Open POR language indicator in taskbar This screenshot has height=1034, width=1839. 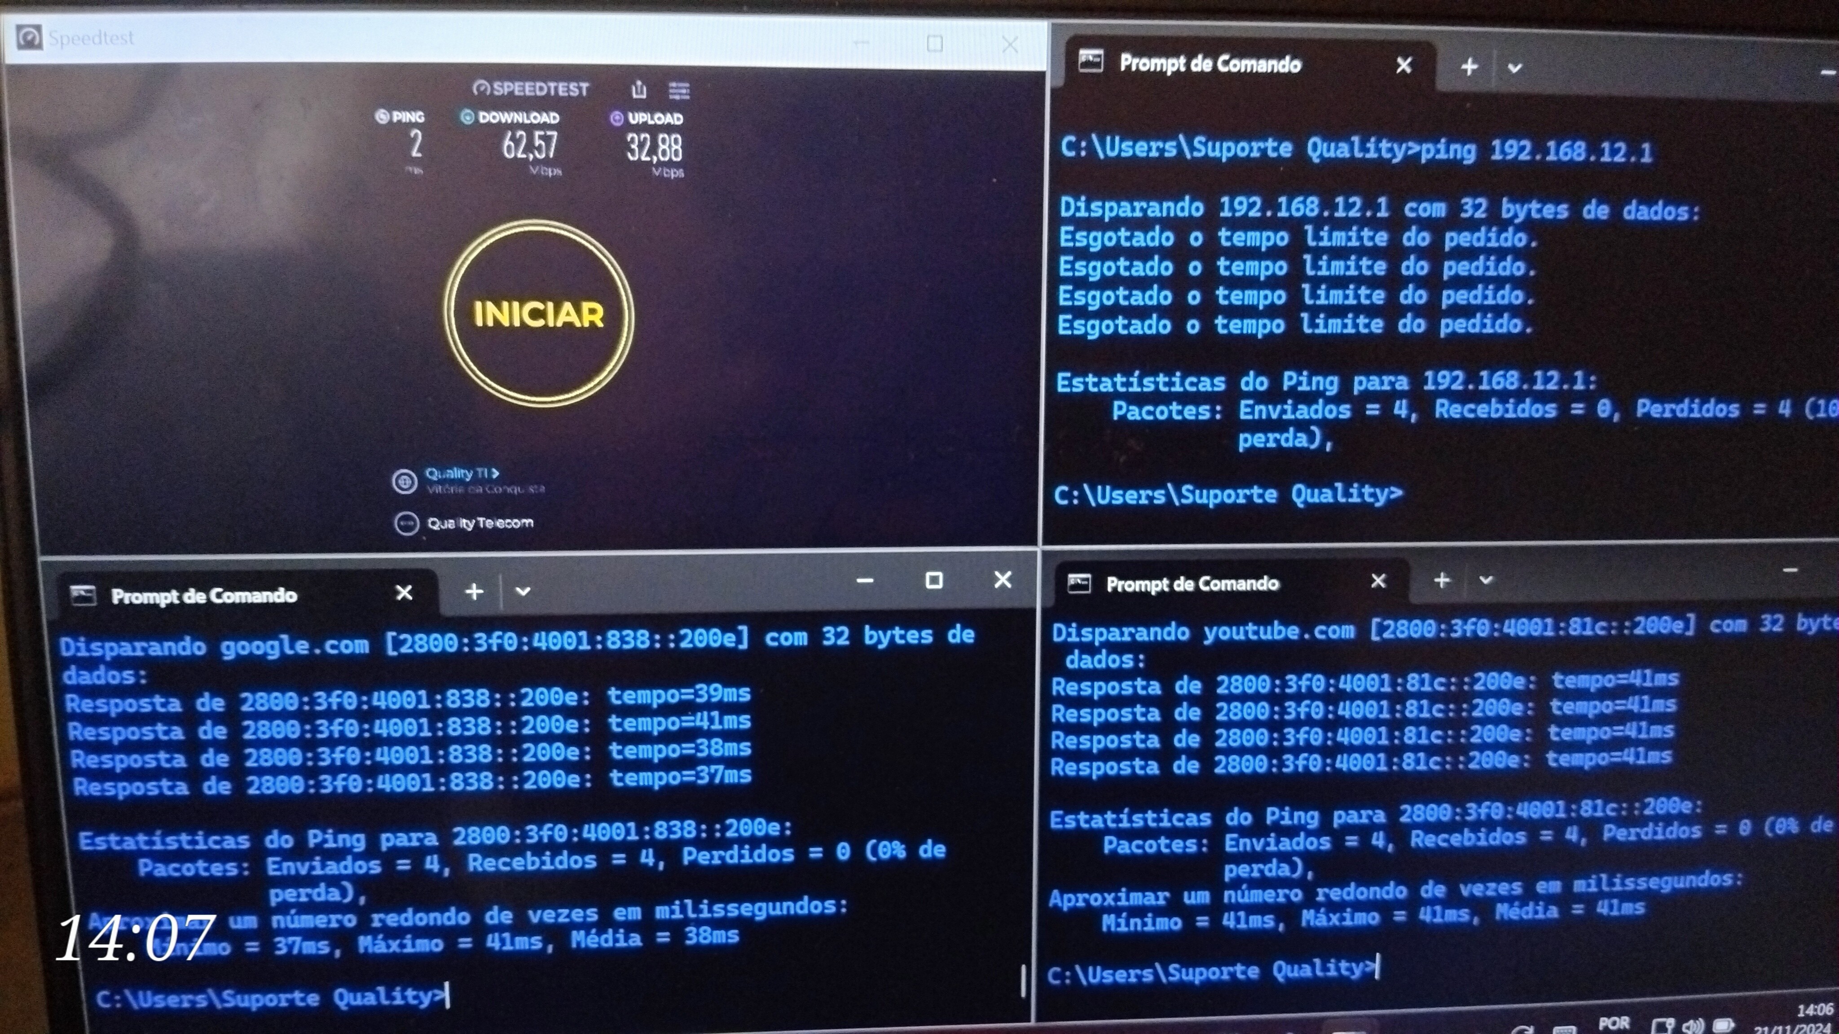pyautogui.click(x=1614, y=1023)
